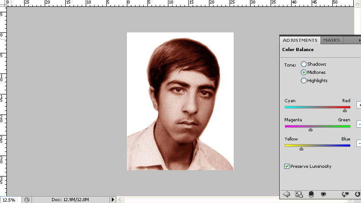
Task: Select the Midtones tone radio button
Action: coord(303,72)
